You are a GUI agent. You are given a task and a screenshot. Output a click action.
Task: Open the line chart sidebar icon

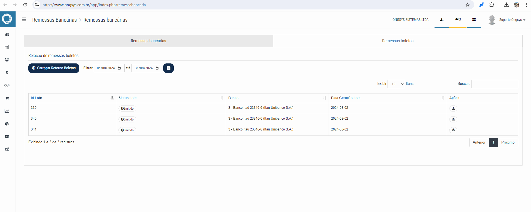(x=7, y=111)
